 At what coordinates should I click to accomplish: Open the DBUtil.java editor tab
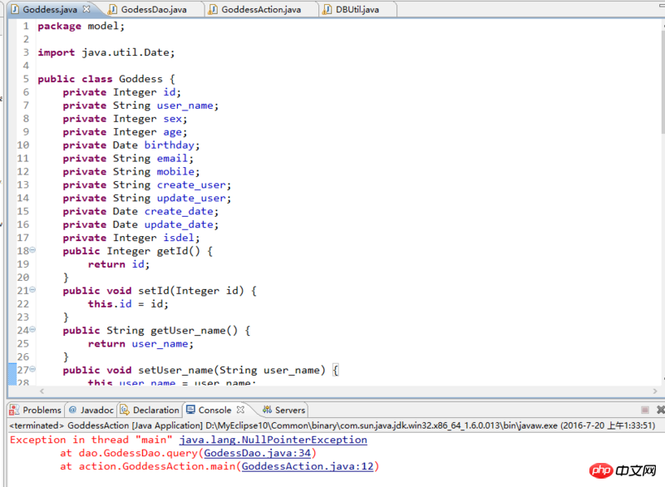point(357,9)
